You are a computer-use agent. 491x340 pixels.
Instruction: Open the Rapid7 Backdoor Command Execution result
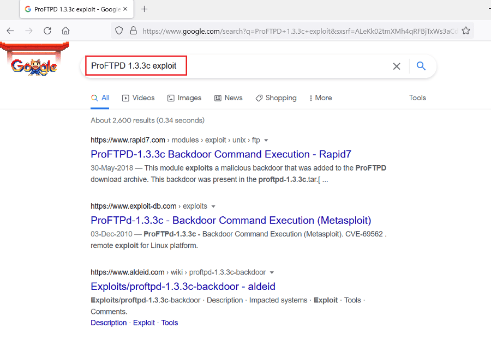point(221,154)
